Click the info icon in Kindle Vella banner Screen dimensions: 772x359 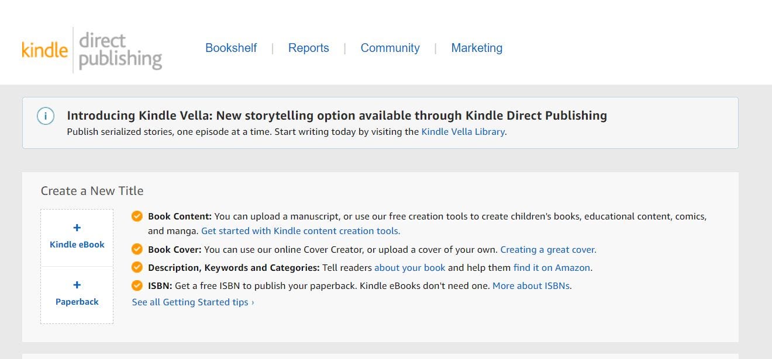46,116
